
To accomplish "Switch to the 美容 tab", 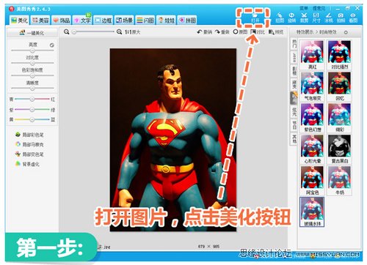I will pos(40,20).
